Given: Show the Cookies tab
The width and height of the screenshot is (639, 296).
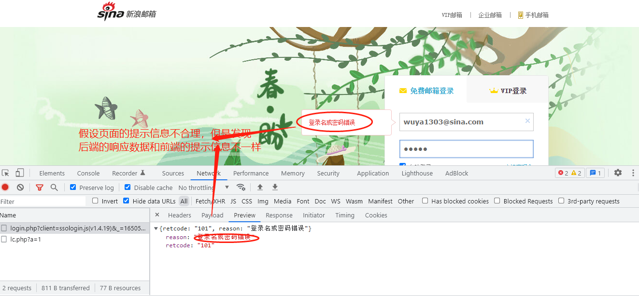Looking at the screenshot, I should [376, 215].
